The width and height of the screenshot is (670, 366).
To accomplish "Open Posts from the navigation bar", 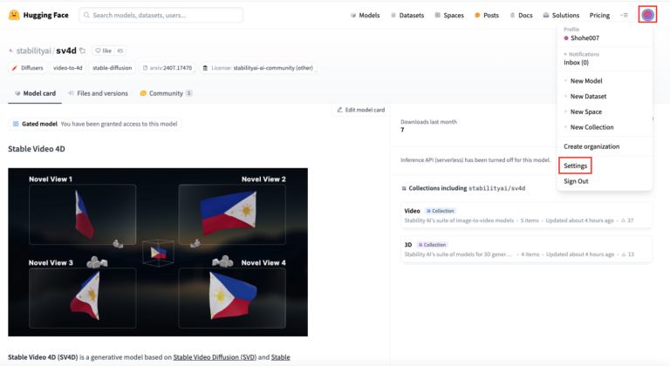I will point(487,16).
